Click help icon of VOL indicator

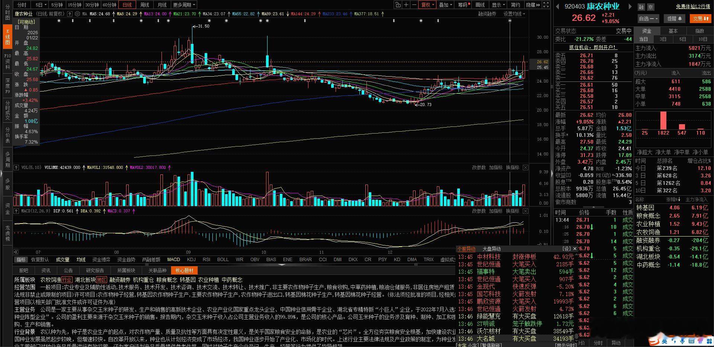(16, 168)
